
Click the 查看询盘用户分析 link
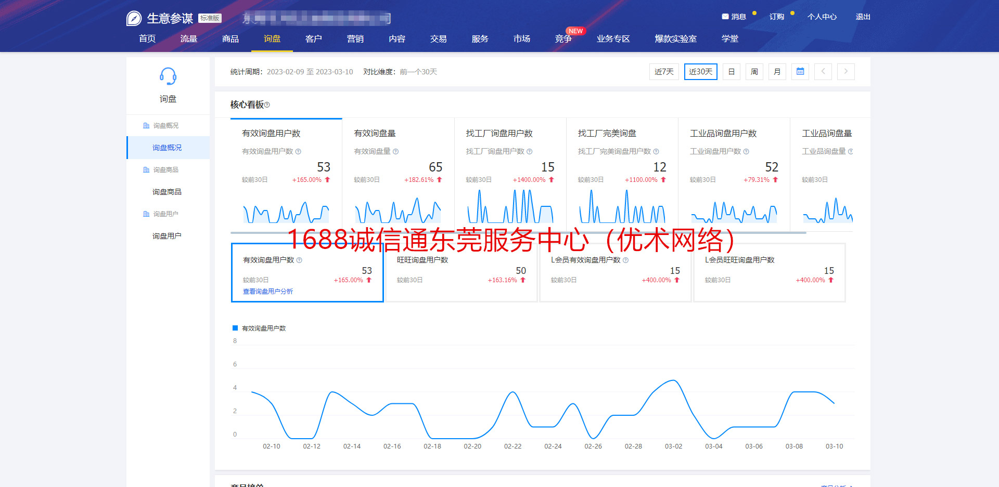coord(267,292)
